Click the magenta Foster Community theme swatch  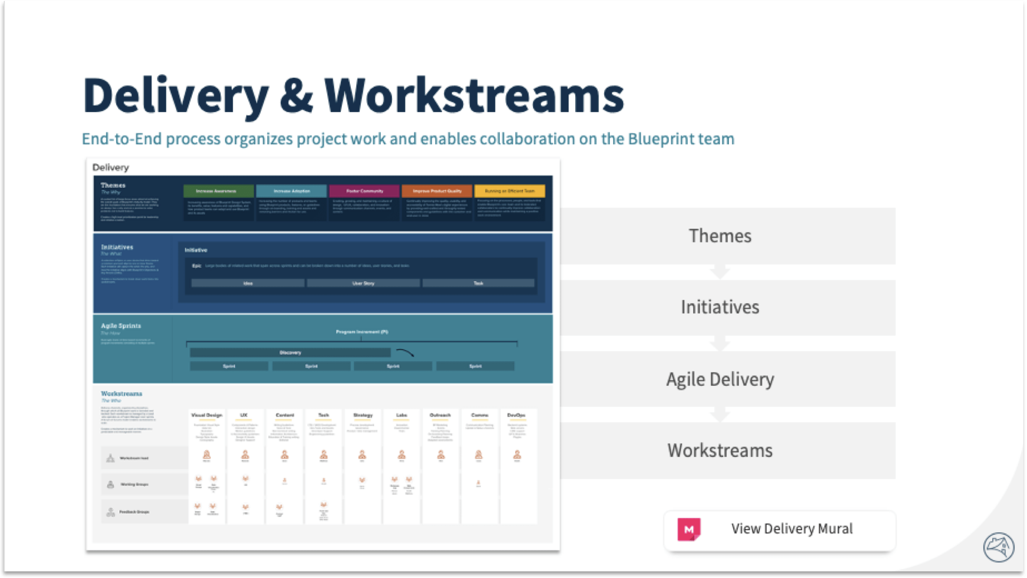[364, 191]
